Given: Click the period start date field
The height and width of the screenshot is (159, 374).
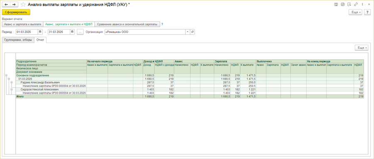Looking at the screenshot, I should (27, 32).
